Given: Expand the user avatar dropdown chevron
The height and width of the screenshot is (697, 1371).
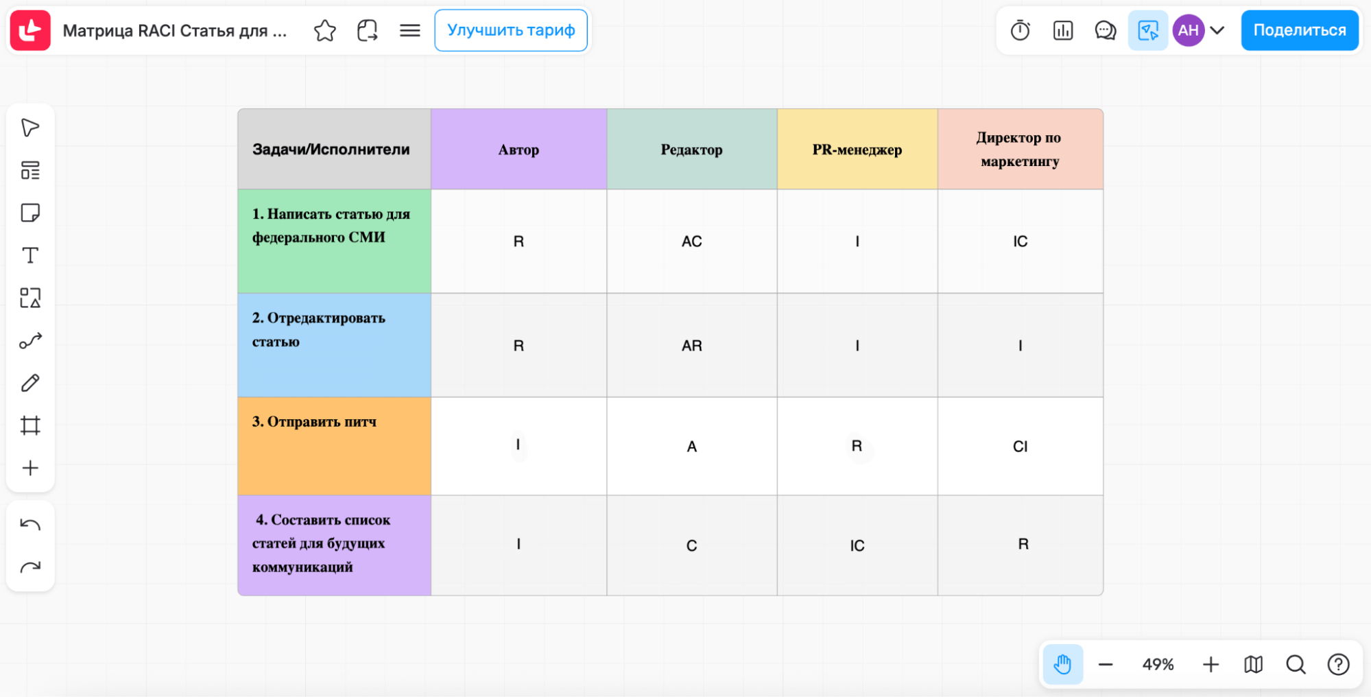Looking at the screenshot, I should point(1217,30).
